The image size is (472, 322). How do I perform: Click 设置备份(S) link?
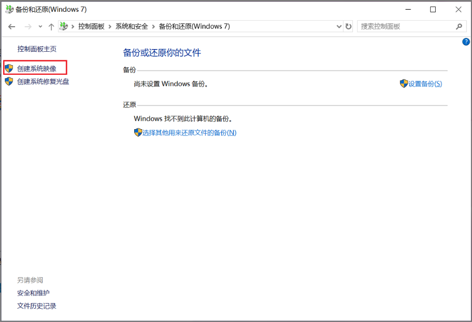point(425,84)
